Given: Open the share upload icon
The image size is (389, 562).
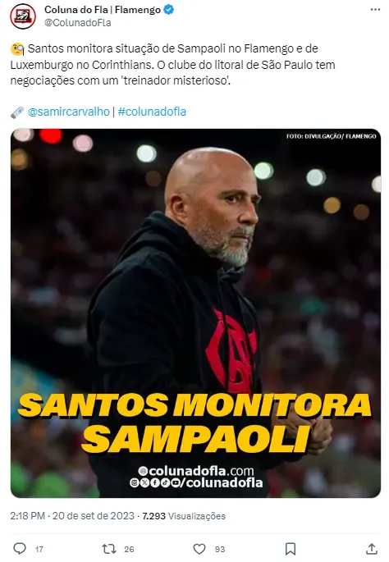Looking at the screenshot, I should point(372,549).
